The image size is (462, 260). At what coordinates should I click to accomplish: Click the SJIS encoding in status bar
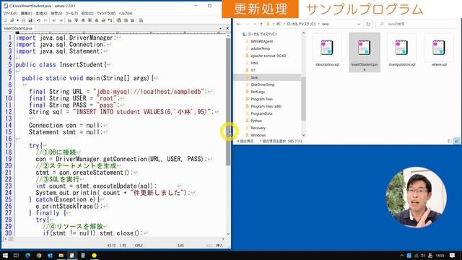click(180, 246)
